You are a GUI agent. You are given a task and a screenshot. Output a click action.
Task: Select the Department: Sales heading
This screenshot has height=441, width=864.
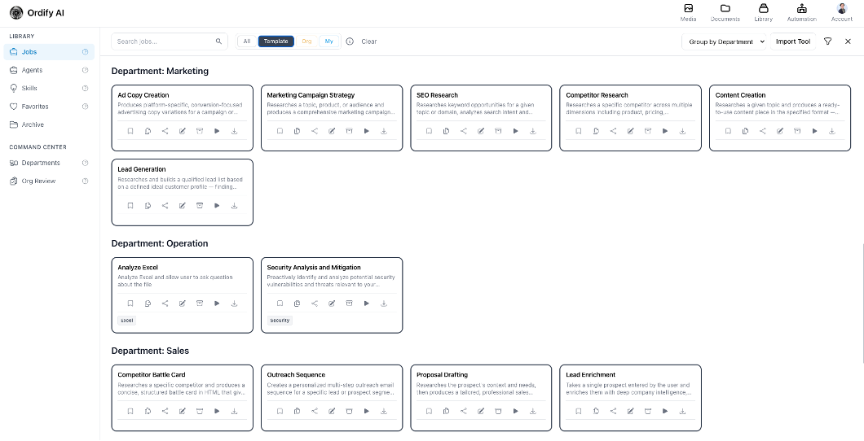[151, 351]
